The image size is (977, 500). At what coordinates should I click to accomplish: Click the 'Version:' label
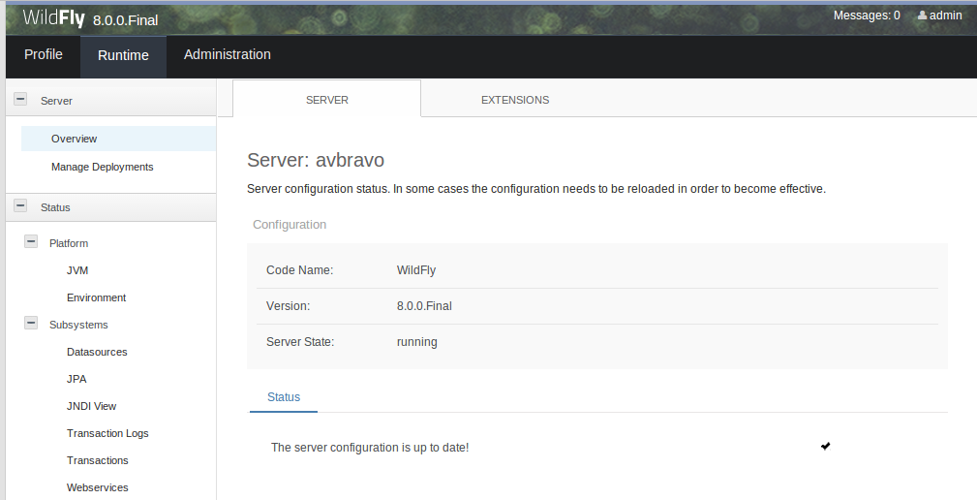click(288, 306)
